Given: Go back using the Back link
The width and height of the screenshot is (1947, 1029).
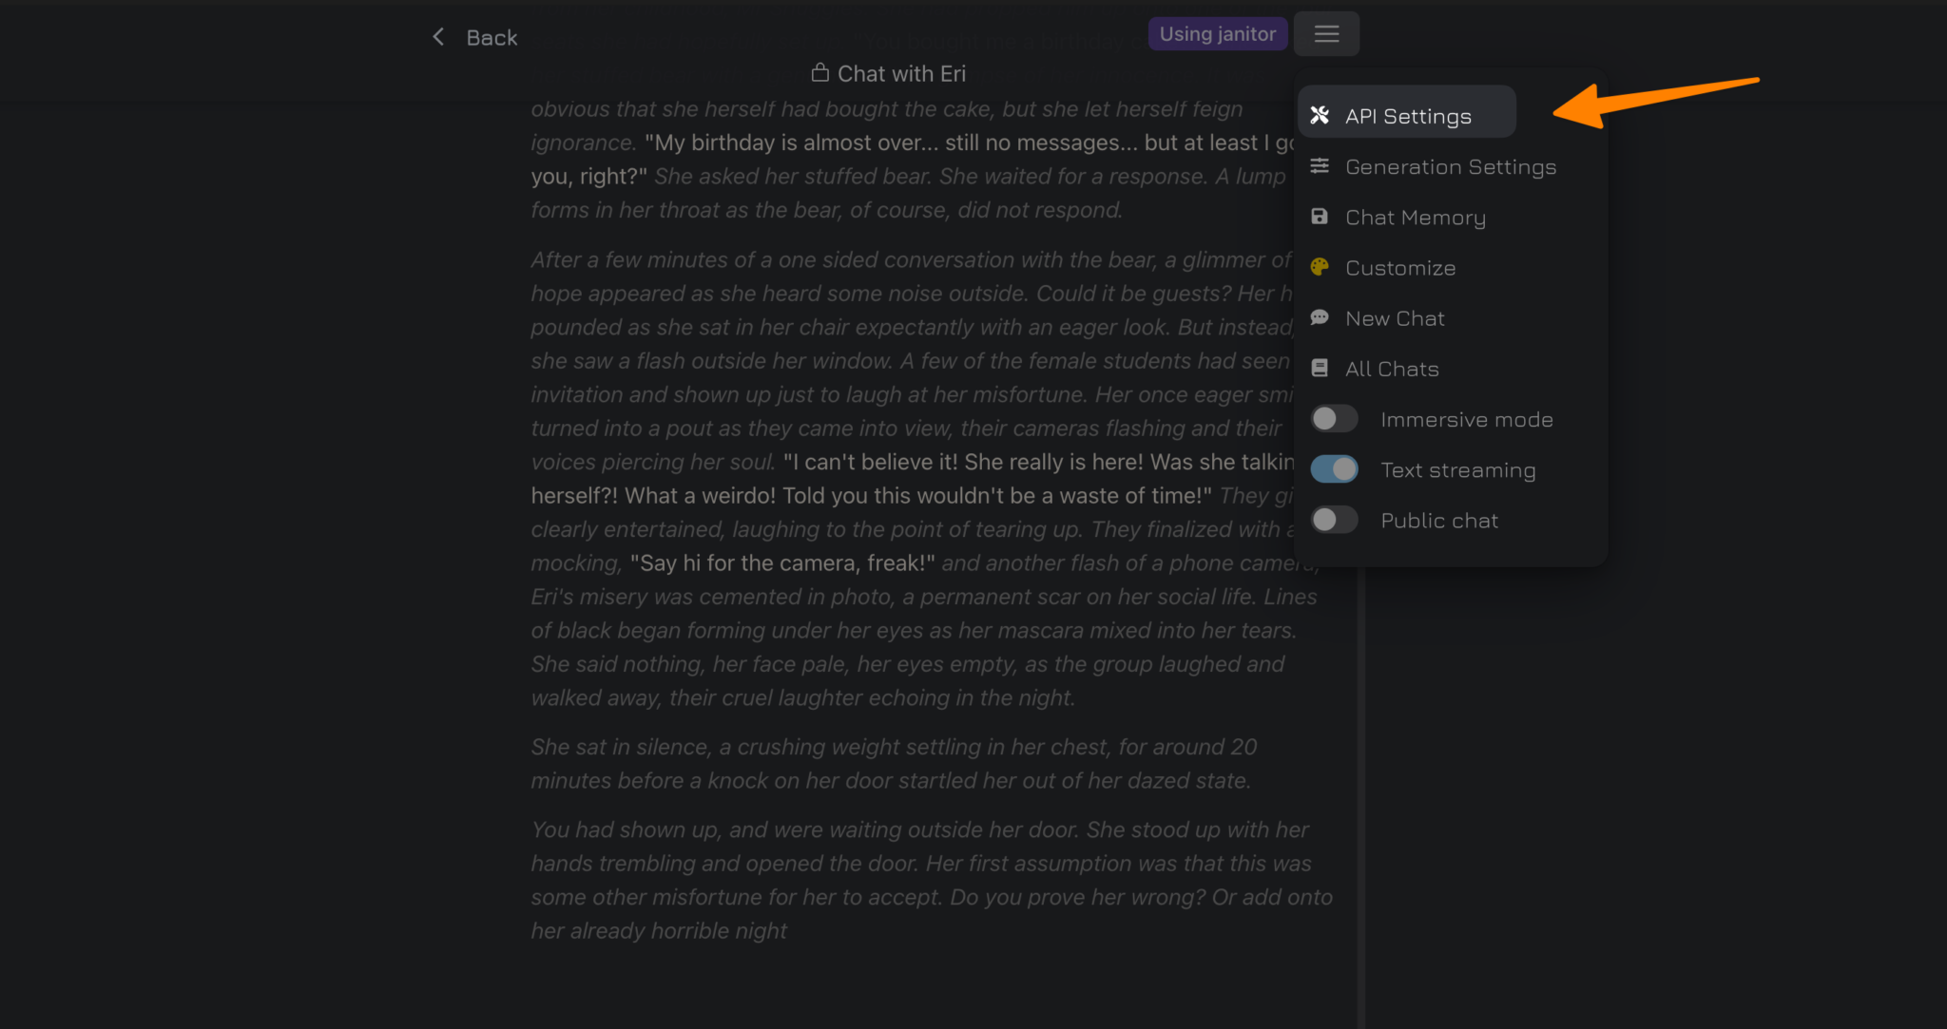Looking at the screenshot, I should [492, 37].
